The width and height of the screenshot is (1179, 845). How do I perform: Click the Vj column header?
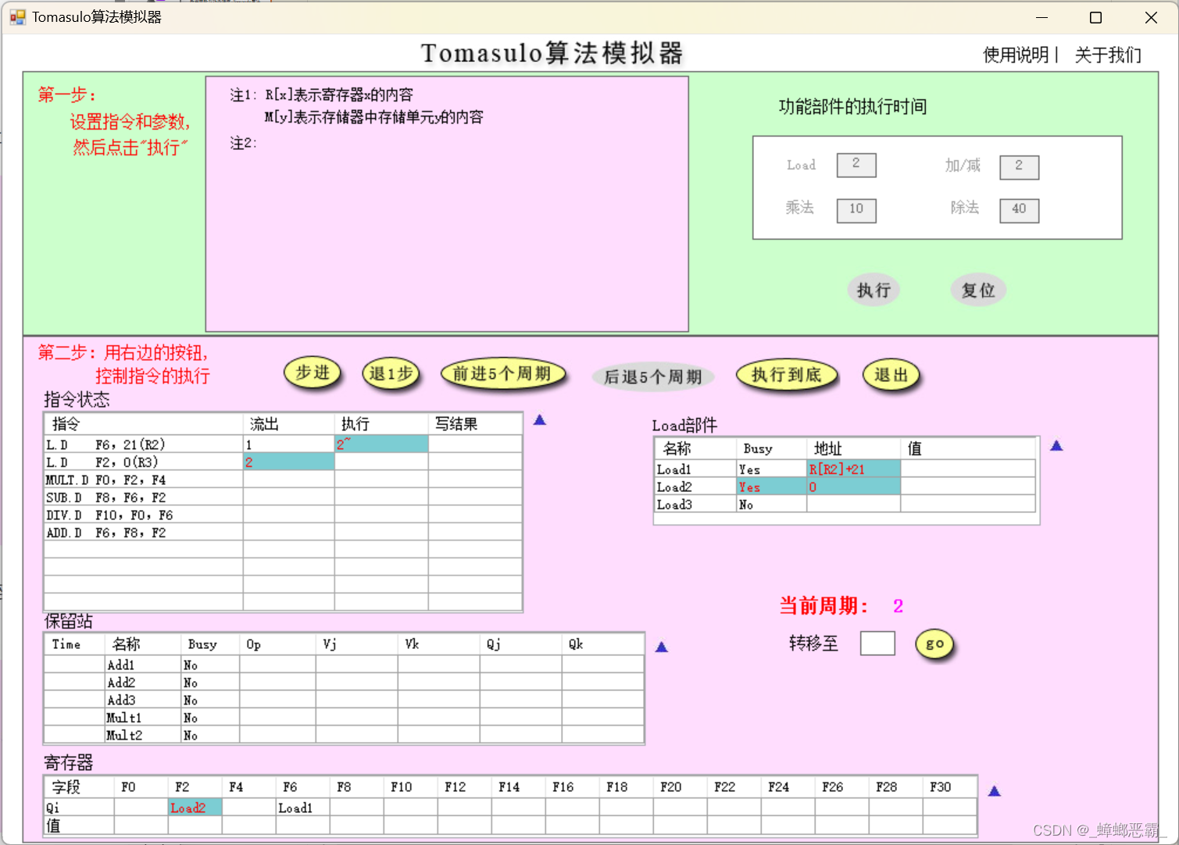coord(357,644)
